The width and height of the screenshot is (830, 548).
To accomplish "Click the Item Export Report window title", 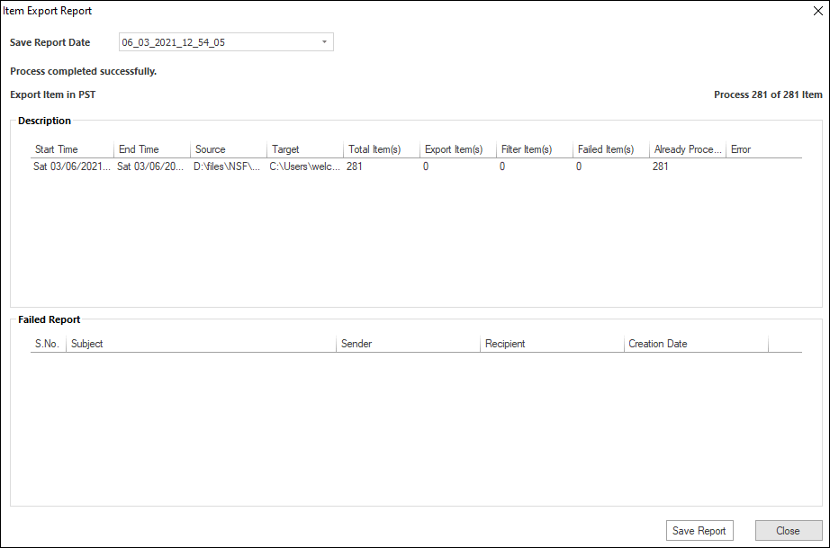I will (x=48, y=11).
